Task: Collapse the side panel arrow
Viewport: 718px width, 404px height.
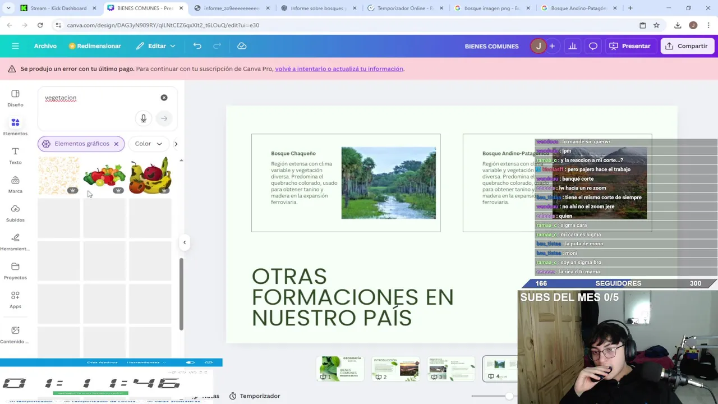Action: pyautogui.click(x=185, y=242)
